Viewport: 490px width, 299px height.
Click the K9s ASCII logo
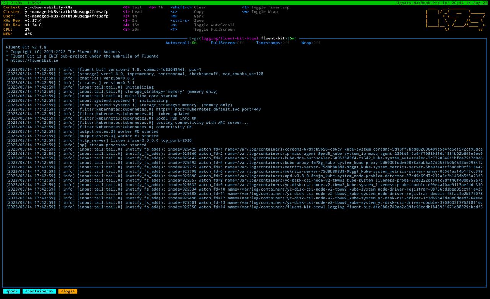click(x=456, y=18)
